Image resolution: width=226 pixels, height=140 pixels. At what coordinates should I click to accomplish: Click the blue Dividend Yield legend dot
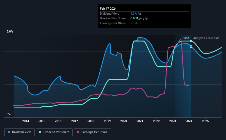click(x=9, y=132)
